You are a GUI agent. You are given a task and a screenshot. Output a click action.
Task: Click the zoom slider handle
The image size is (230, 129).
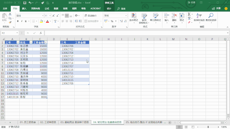tap(208, 127)
